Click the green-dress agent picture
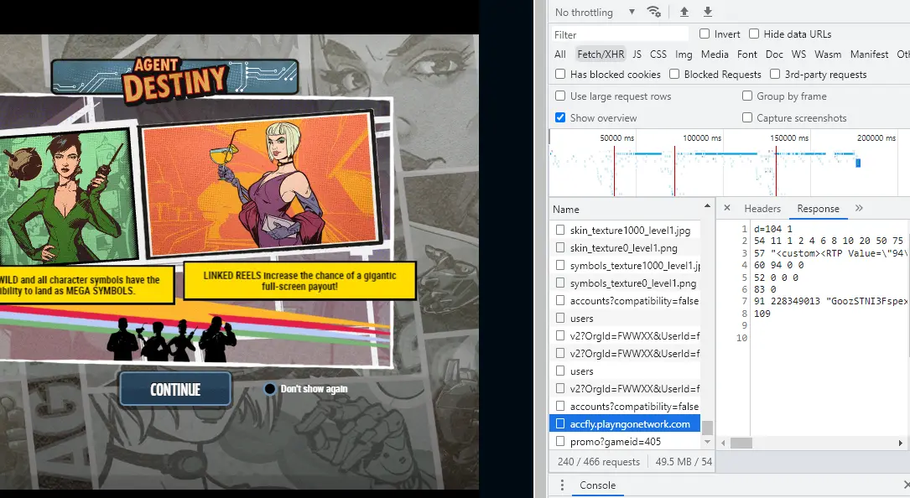The height and width of the screenshot is (498, 910). [x=69, y=195]
